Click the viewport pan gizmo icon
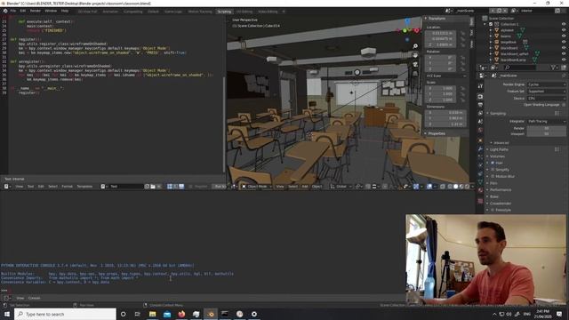The image size is (569, 320). (415, 55)
